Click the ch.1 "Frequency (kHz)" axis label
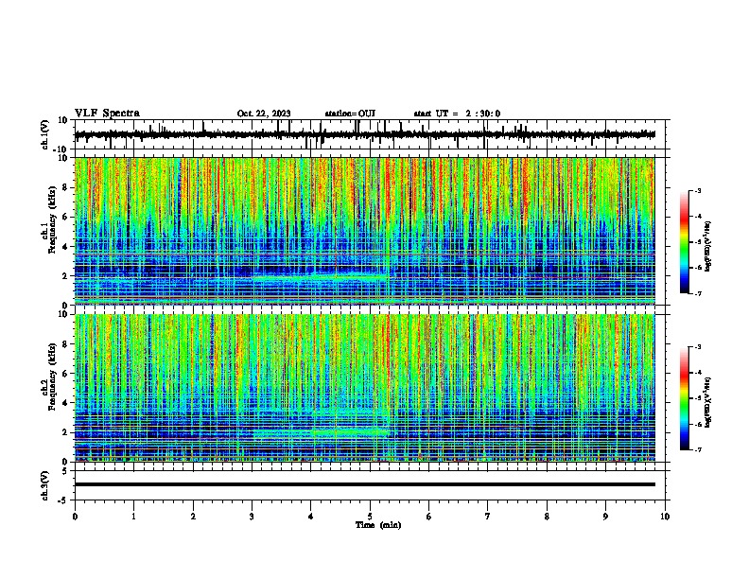749x579 pixels. [x=52, y=219]
